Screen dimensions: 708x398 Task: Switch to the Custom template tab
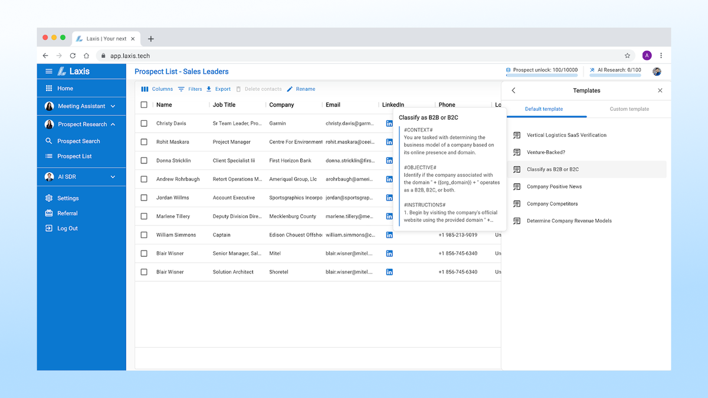(x=629, y=109)
